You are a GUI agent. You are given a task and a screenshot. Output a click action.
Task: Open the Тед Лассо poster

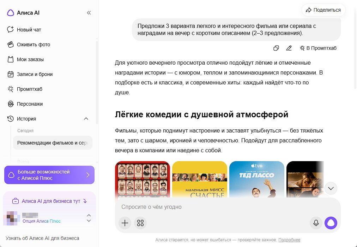257,179
